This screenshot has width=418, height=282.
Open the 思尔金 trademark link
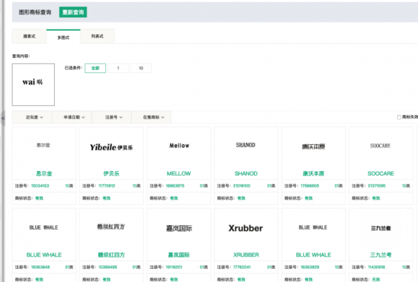point(44,174)
